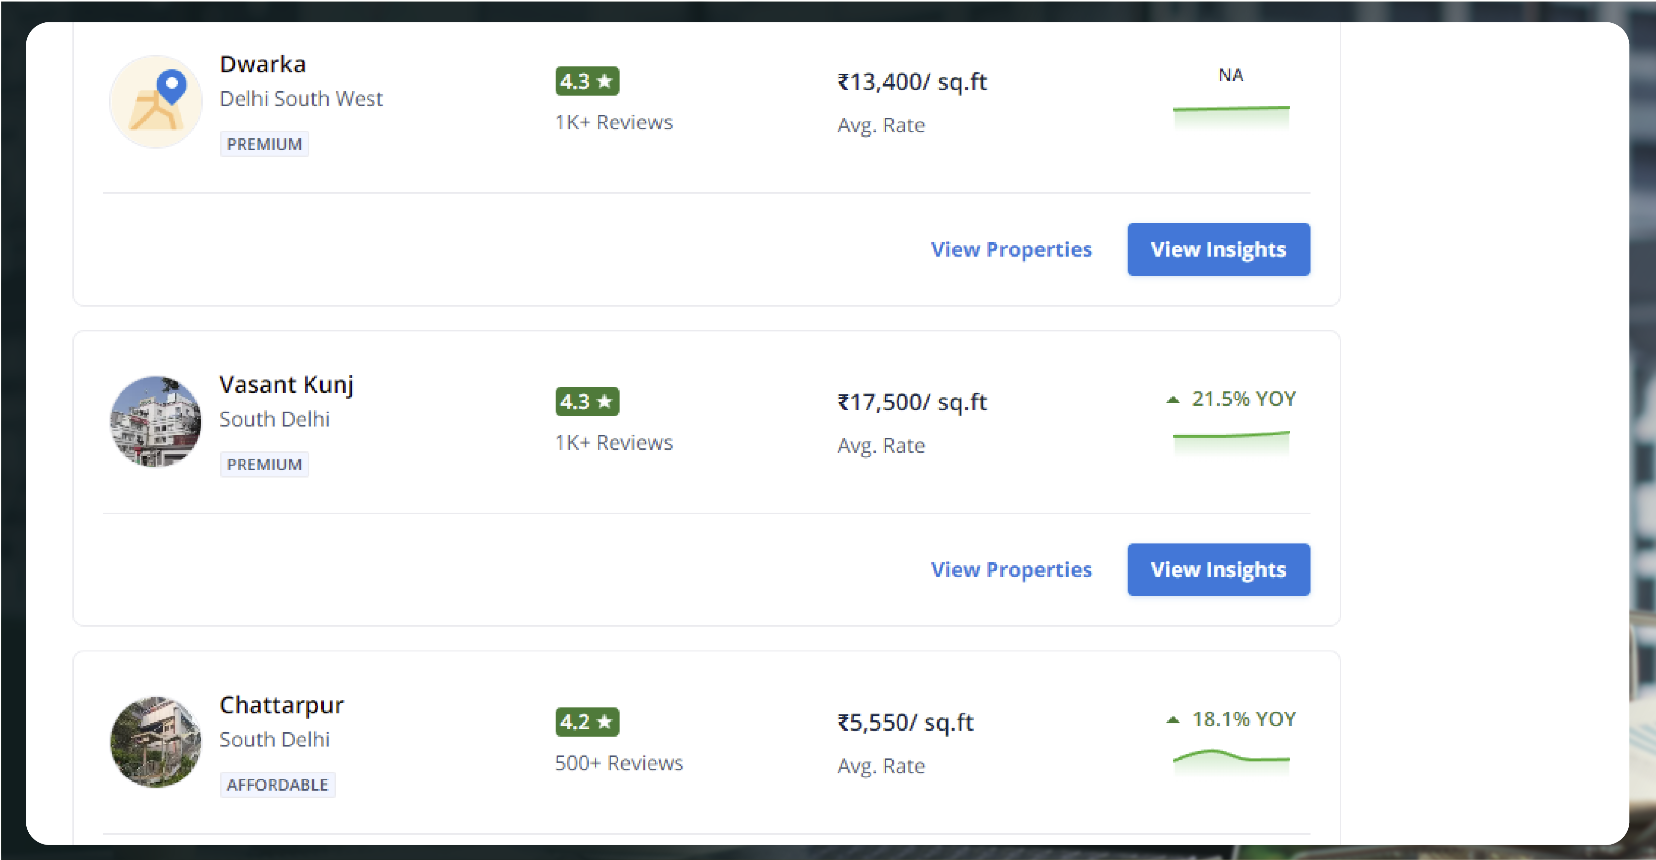Image resolution: width=1656 pixels, height=860 pixels.
Task: View Insights for Dwarka
Action: coord(1218,249)
